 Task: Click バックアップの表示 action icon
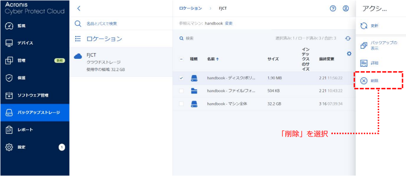click(x=364, y=45)
